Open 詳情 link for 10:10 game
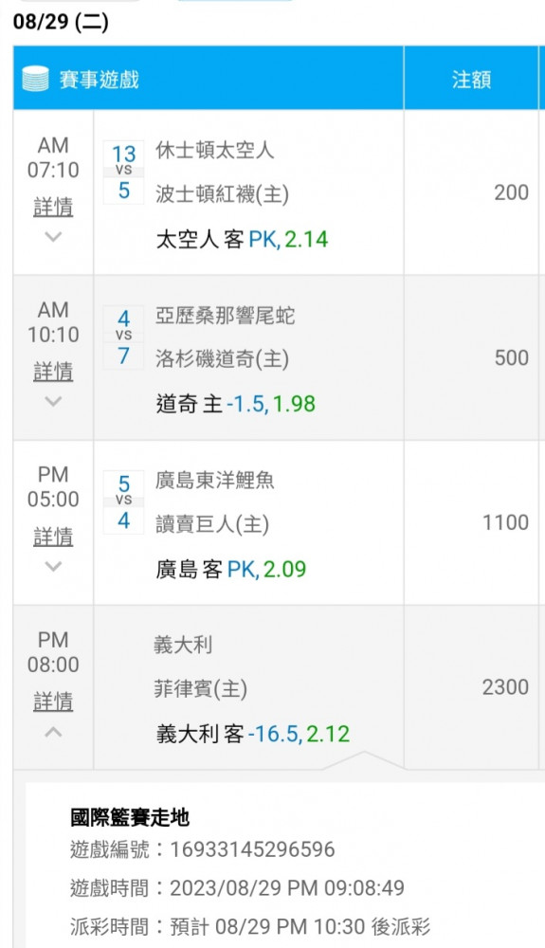 coord(53,372)
